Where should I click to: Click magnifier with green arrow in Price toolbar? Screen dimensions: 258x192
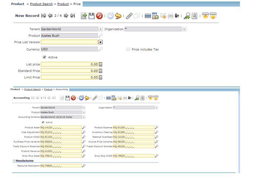[x=187, y=16]
